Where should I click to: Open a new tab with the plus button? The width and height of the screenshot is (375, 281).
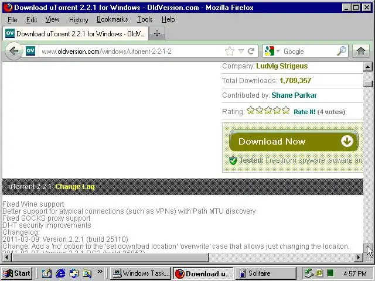pyautogui.click(x=157, y=33)
